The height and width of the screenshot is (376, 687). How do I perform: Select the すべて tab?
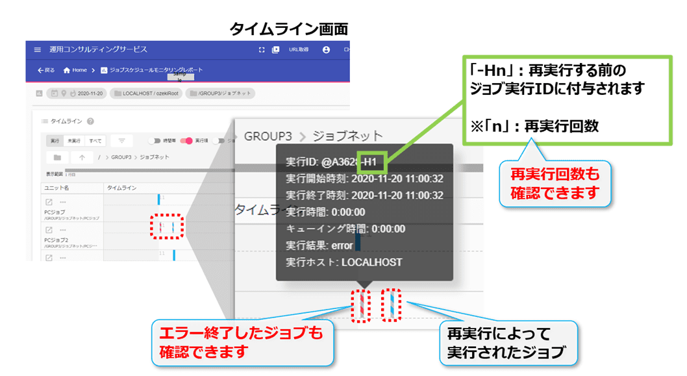click(x=95, y=141)
